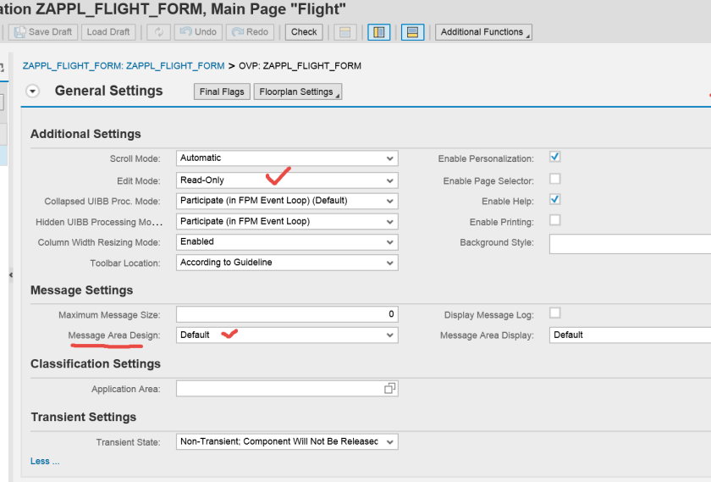
Task: Toggle the attribute panel layout icon
Action: tap(412, 32)
